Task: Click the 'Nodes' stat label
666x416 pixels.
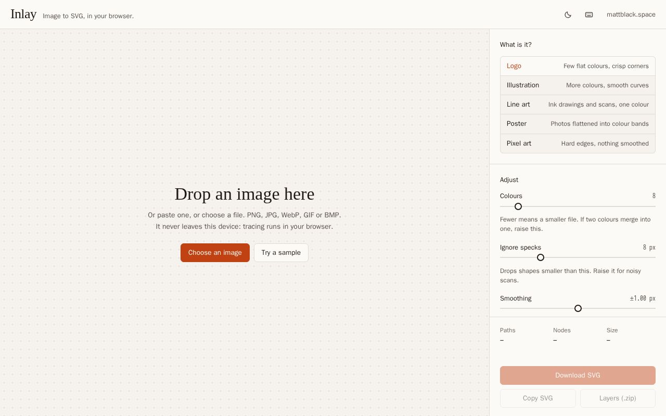Action: coord(562,330)
